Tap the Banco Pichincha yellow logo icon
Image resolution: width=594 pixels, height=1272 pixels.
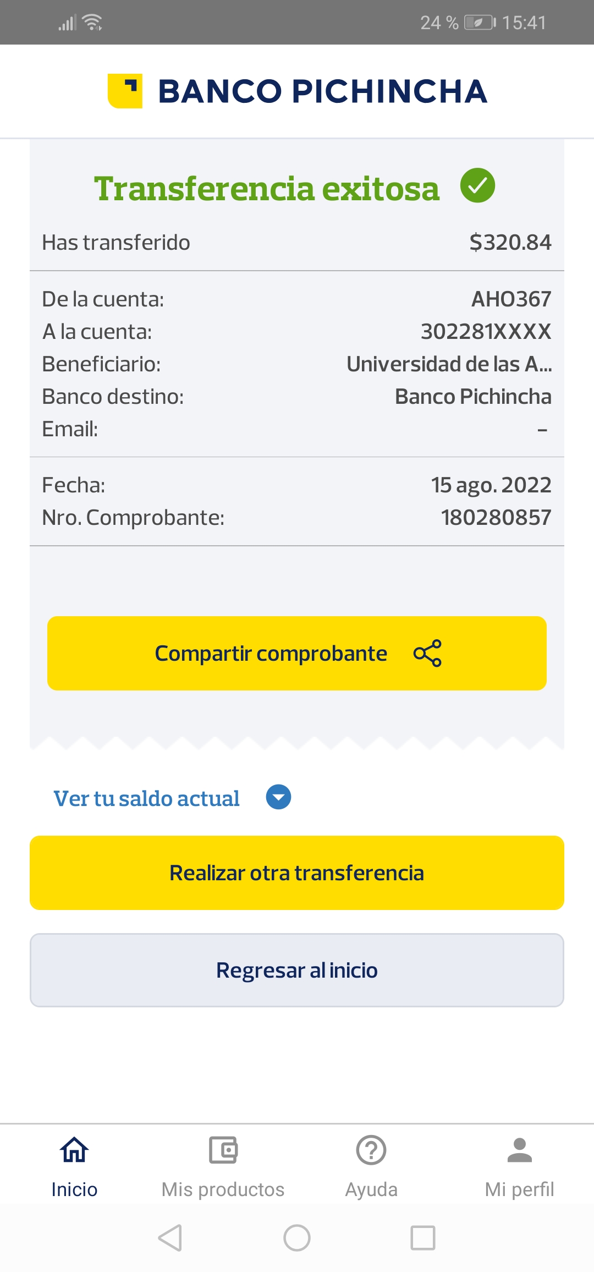(x=125, y=91)
